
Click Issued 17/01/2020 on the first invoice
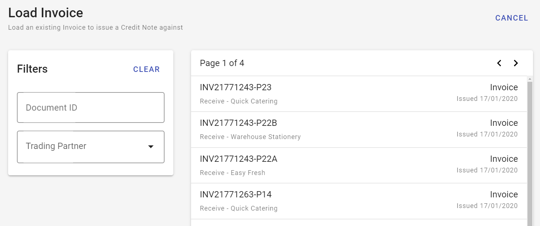point(487,98)
